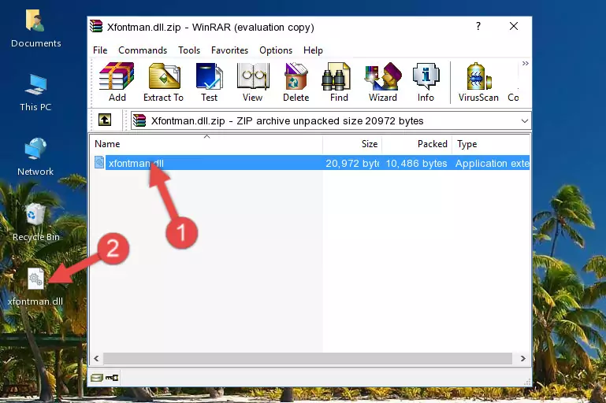
Task: Click the 10,486 bytes packed value
Action: 416,163
